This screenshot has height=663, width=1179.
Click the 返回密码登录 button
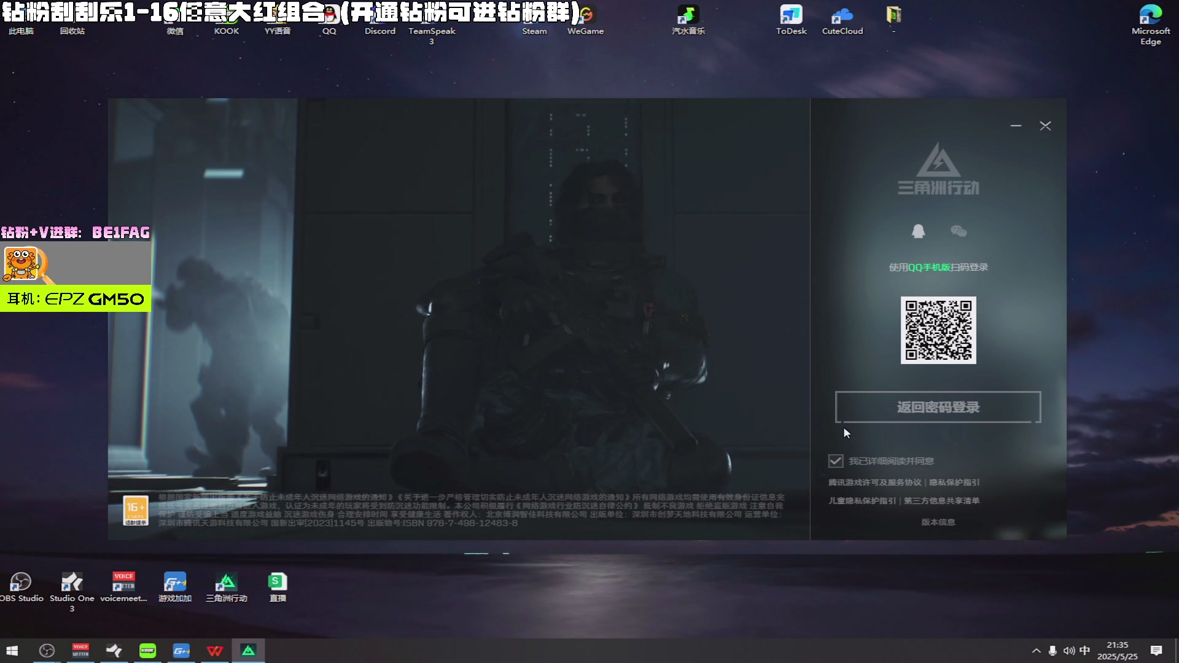tap(938, 407)
